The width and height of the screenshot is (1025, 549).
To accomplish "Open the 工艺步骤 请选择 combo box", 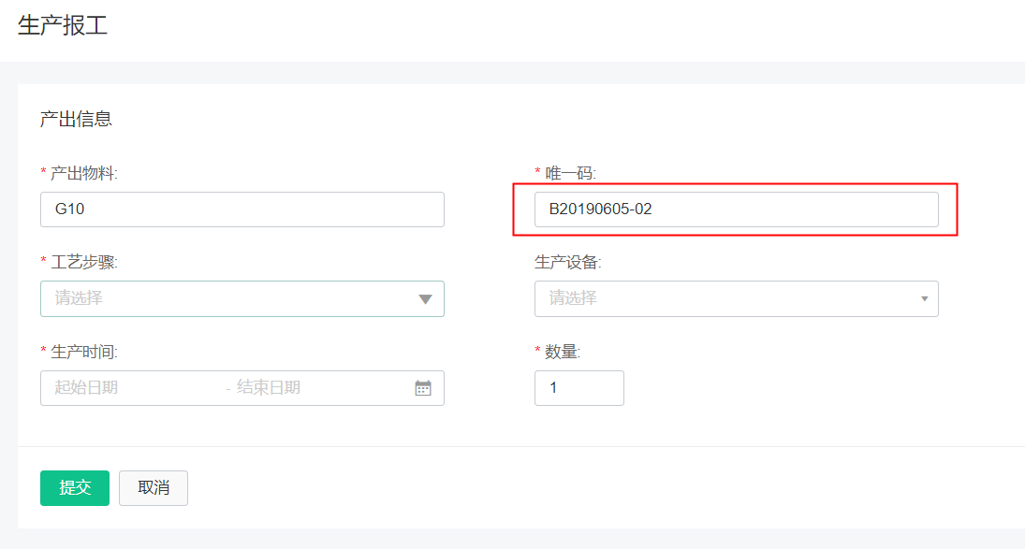I will [x=242, y=299].
